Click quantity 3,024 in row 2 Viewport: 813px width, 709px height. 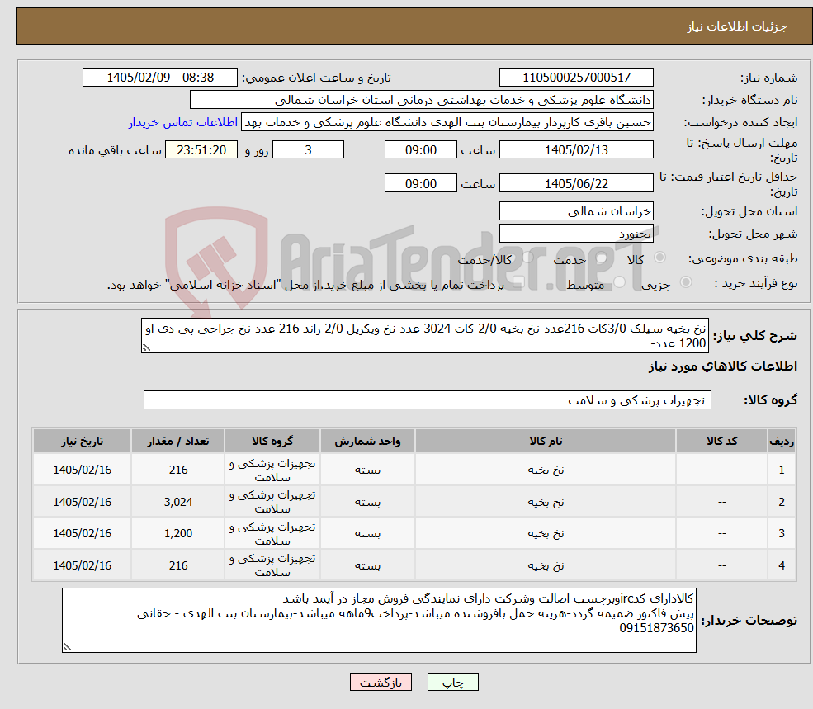[x=177, y=502]
